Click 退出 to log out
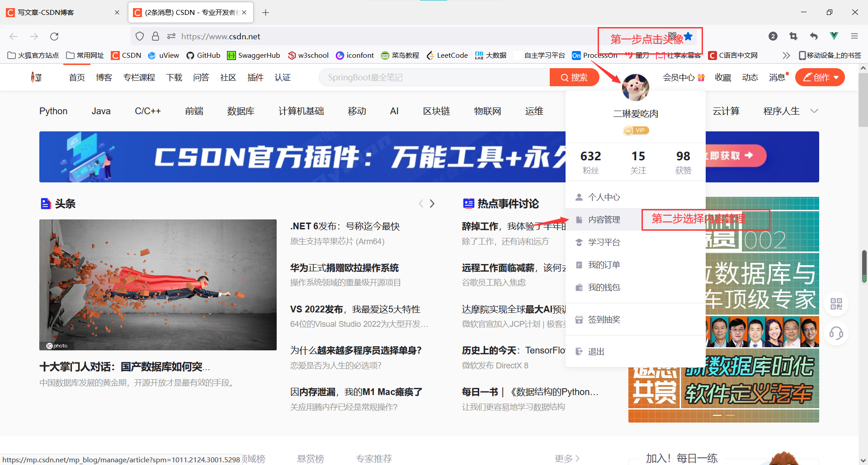The height and width of the screenshot is (465, 868). pyautogui.click(x=636, y=352)
